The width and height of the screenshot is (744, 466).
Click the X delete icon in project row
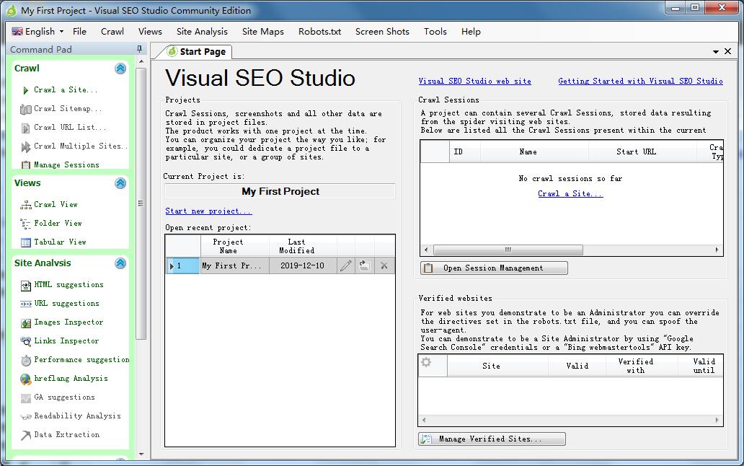pyautogui.click(x=384, y=265)
